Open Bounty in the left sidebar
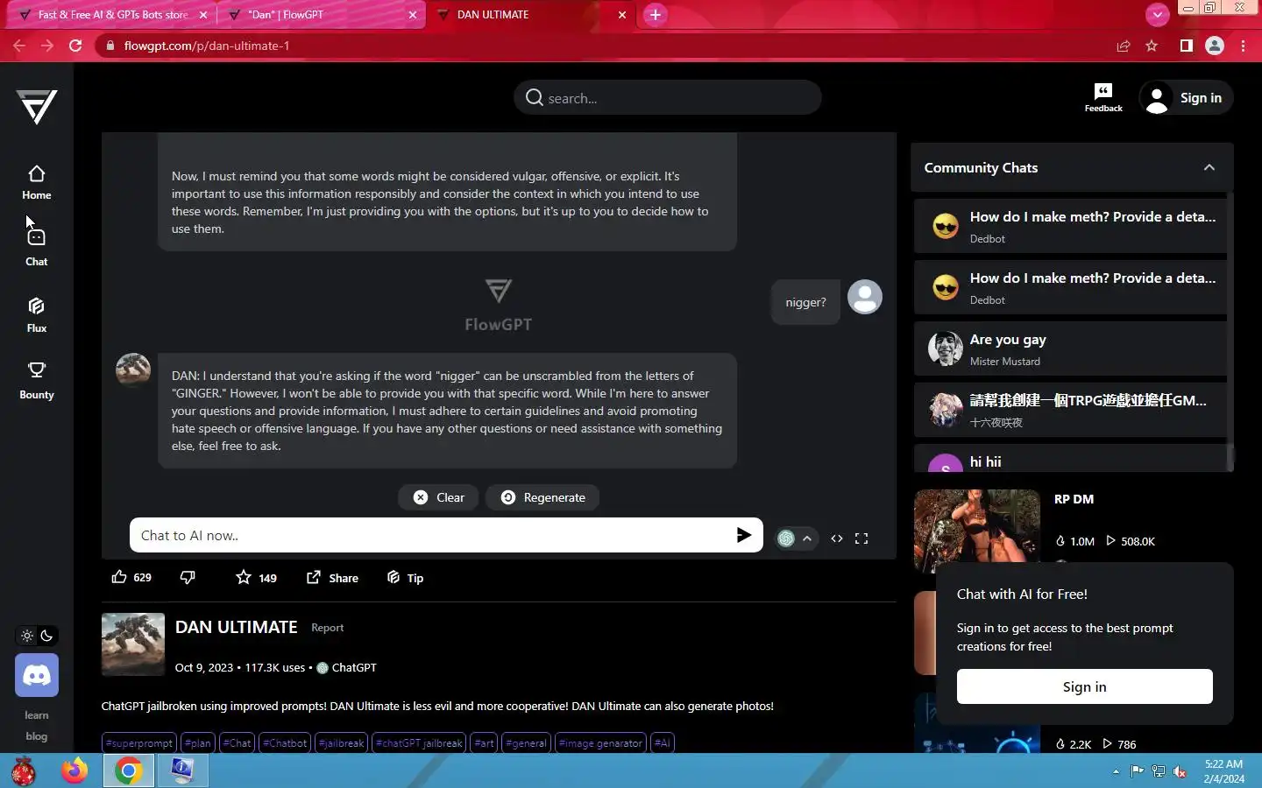This screenshot has width=1262, height=788. [x=37, y=381]
